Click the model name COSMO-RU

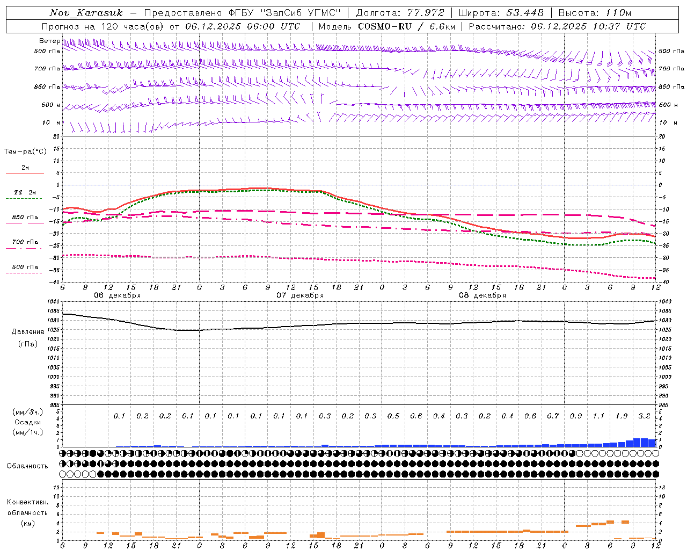point(385,26)
